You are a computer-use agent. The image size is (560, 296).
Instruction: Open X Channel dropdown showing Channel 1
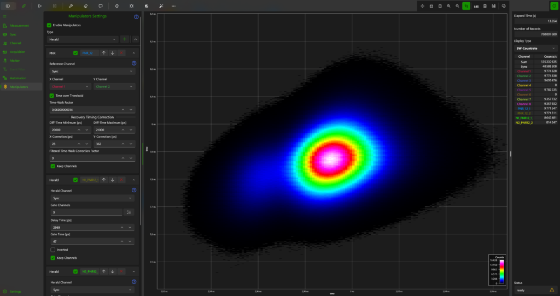(x=71, y=87)
